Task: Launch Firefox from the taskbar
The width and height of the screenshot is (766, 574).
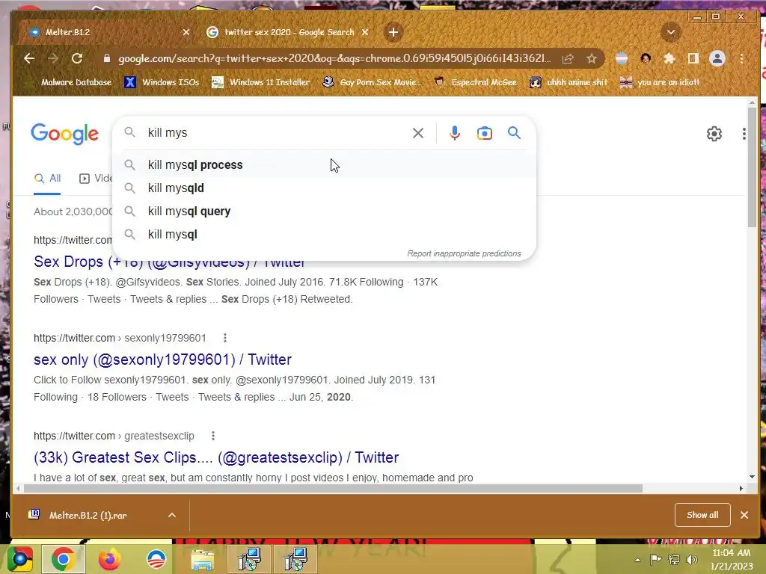Action: [109, 559]
